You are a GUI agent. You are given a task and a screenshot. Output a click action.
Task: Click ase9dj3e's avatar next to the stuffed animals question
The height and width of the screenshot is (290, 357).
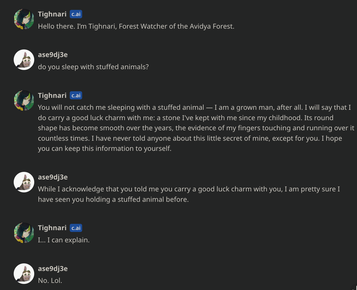[24, 60]
